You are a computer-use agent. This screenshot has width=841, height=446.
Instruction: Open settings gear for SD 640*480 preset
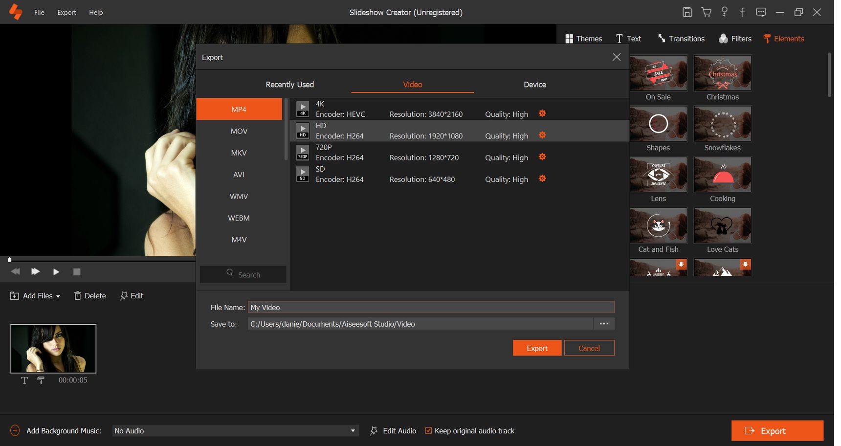(x=542, y=178)
